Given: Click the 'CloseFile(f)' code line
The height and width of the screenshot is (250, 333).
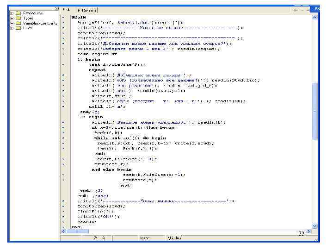Looking at the screenshot, I should (96, 212).
